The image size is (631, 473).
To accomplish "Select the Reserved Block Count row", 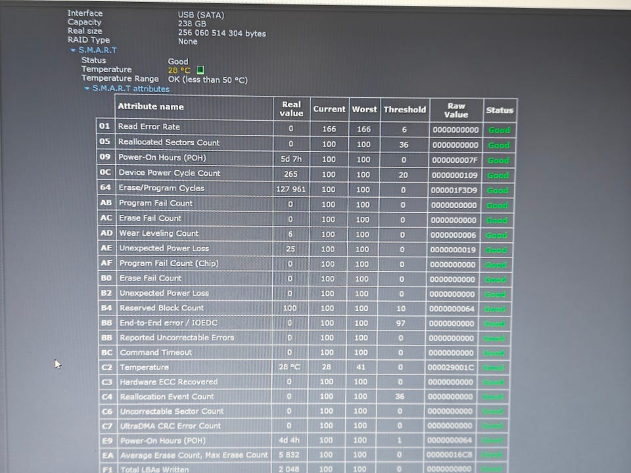I will pyautogui.click(x=304, y=308).
